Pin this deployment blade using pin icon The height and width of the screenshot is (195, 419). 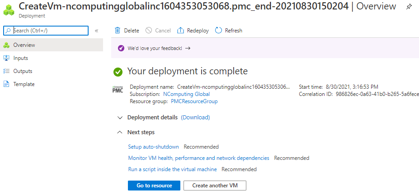pos(409,7)
